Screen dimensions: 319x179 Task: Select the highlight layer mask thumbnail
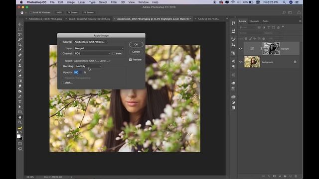click(271, 48)
